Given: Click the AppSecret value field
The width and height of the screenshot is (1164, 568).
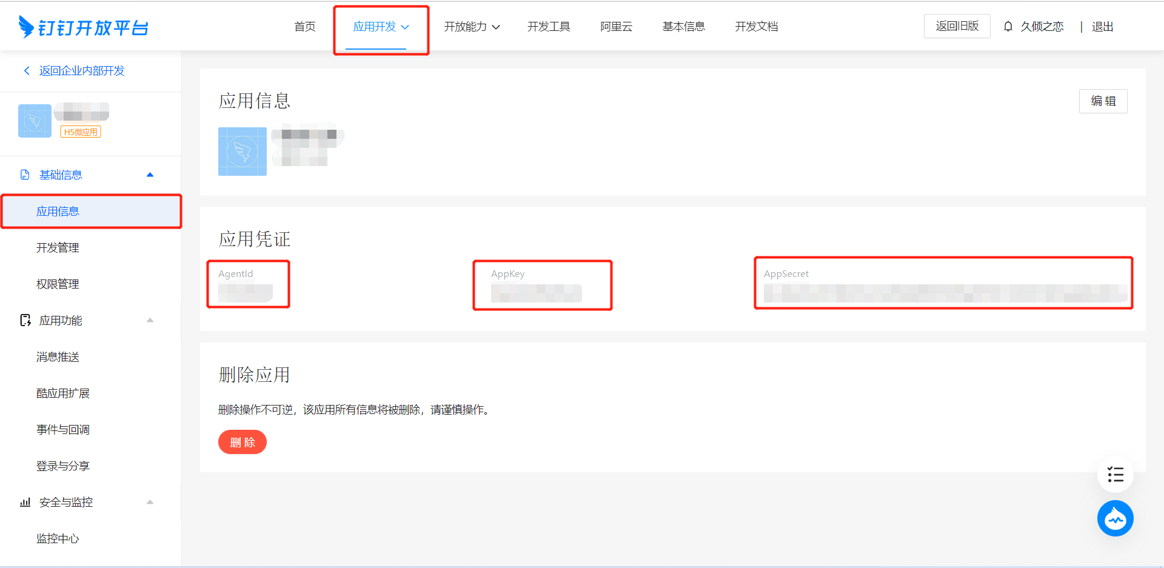Looking at the screenshot, I should point(946,293).
